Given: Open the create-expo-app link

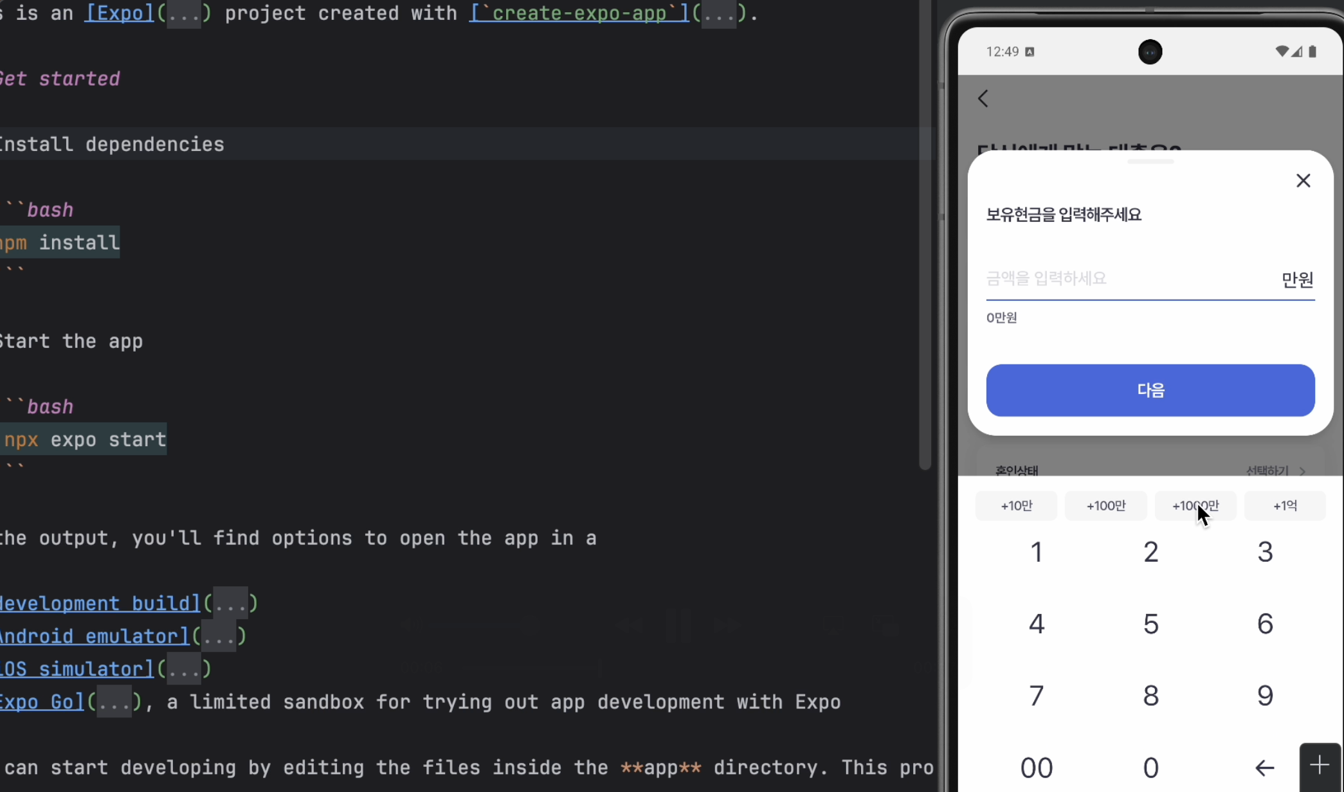Looking at the screenshot, I should [579, 13].
